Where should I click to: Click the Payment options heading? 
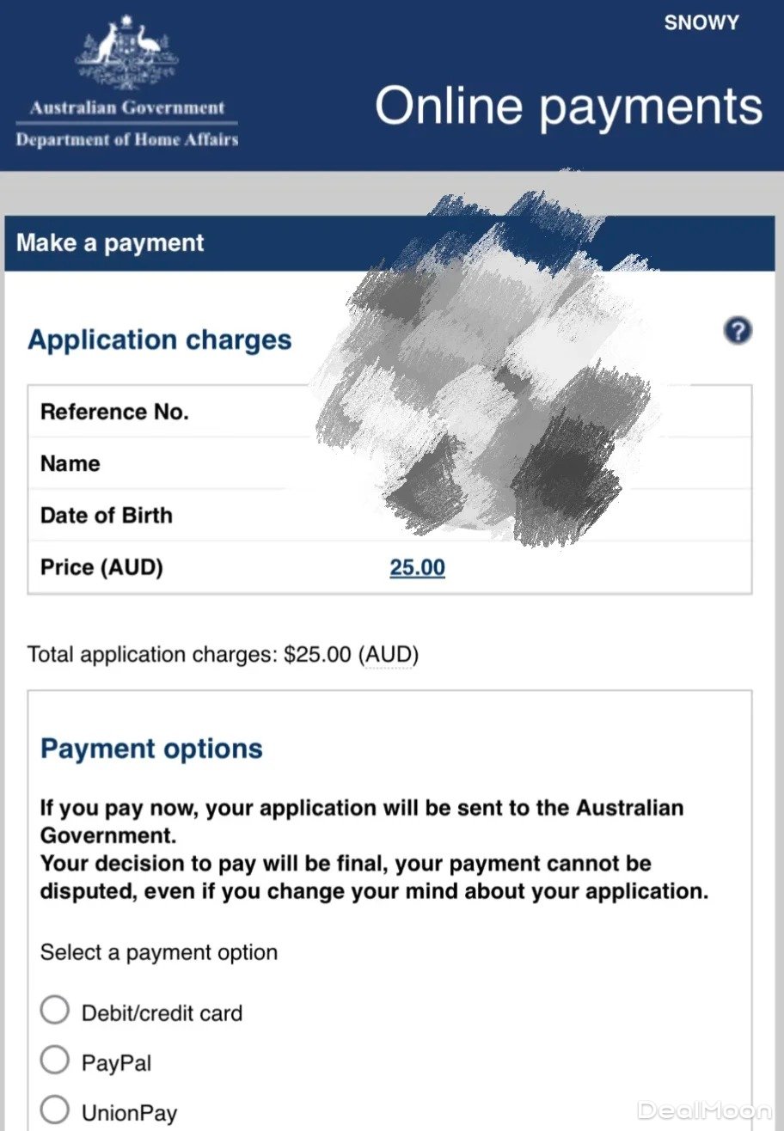[151, 749]
